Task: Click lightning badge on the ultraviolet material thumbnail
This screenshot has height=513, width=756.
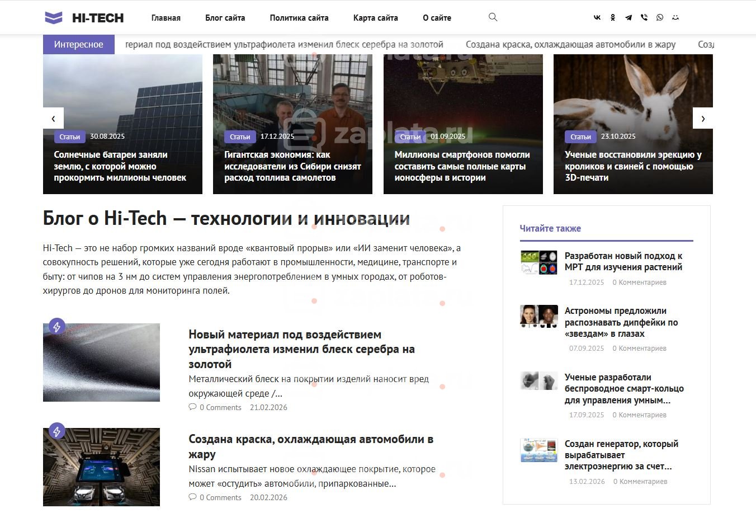Action: 56,326
